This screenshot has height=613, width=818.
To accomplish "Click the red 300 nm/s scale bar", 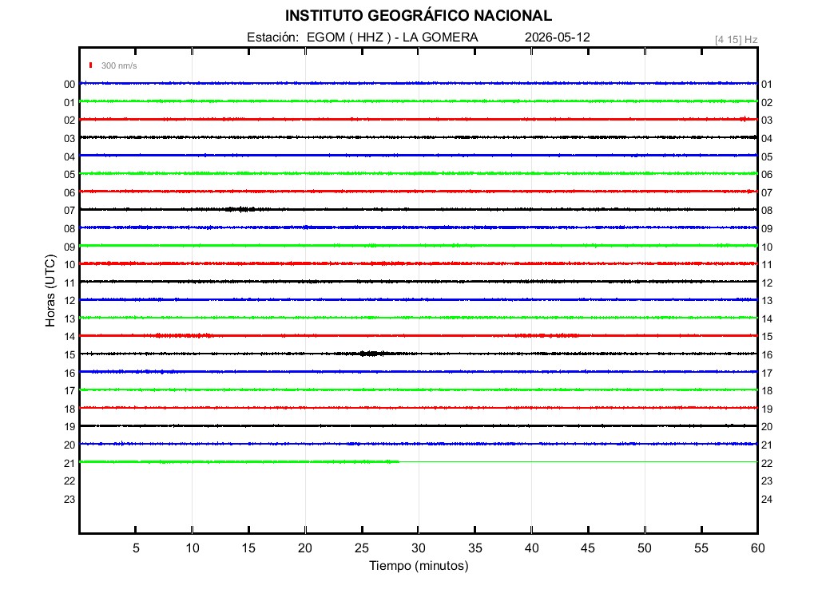I will point(91,65).
